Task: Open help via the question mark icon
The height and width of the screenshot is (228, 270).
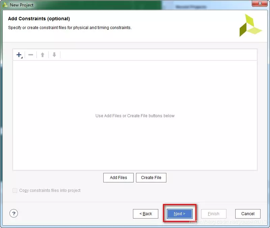Action: point(13,213)
